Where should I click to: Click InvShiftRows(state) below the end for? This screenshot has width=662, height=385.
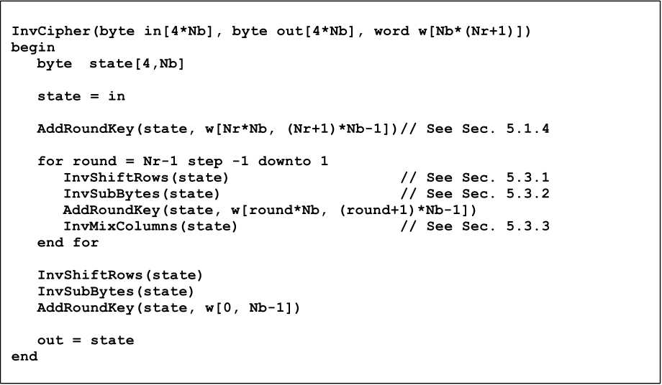(120, 275)
